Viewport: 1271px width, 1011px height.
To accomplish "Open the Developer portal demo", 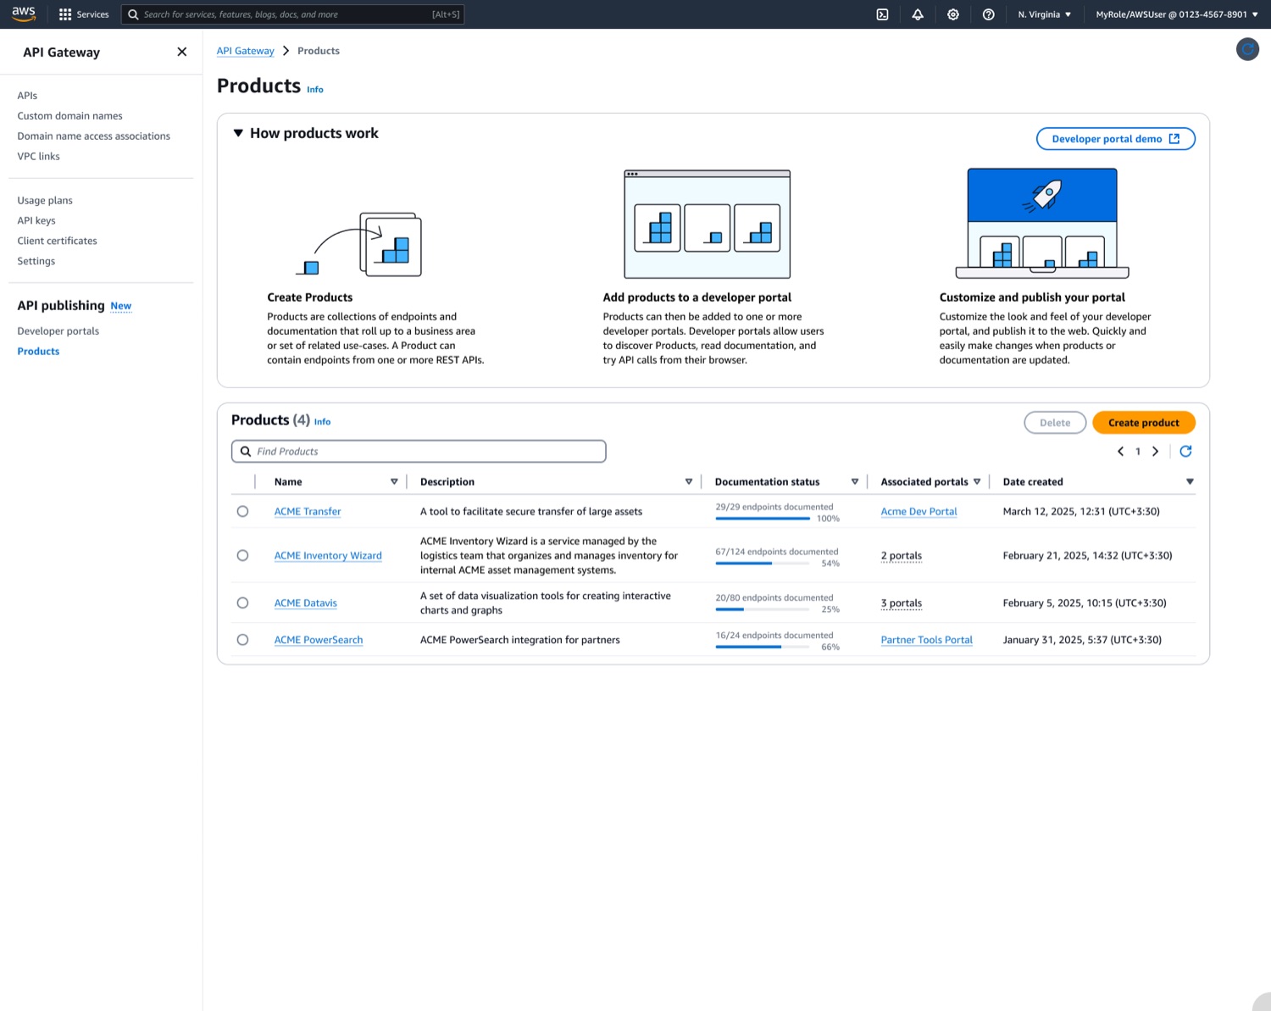I will coord(1115,139).
